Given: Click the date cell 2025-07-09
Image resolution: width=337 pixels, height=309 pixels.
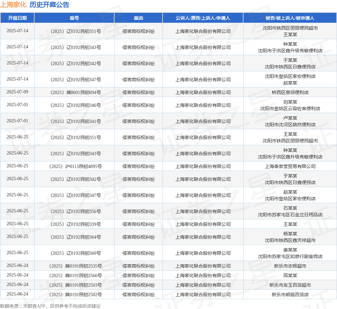Looking at the screenshot, I should (17, 92).
